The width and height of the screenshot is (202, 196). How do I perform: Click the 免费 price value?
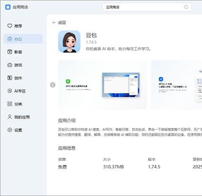tap(62, 167)
